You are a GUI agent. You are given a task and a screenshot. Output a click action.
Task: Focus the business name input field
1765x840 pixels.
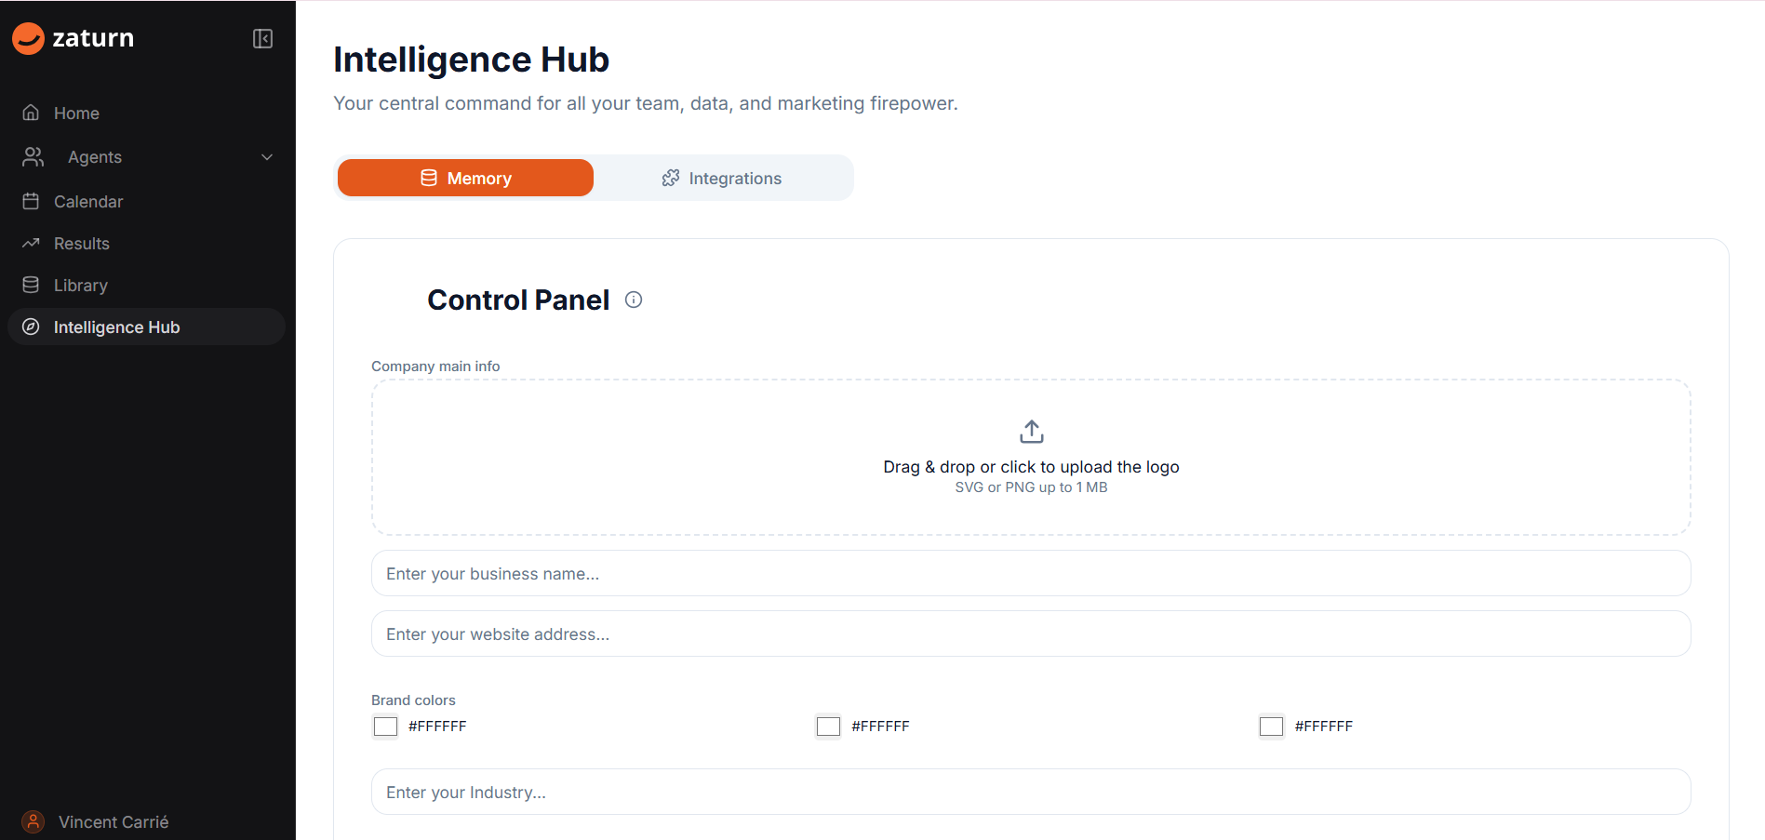[x=1031, y=573]
